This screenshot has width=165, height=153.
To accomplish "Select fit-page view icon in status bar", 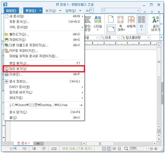I will pos(104,149).
